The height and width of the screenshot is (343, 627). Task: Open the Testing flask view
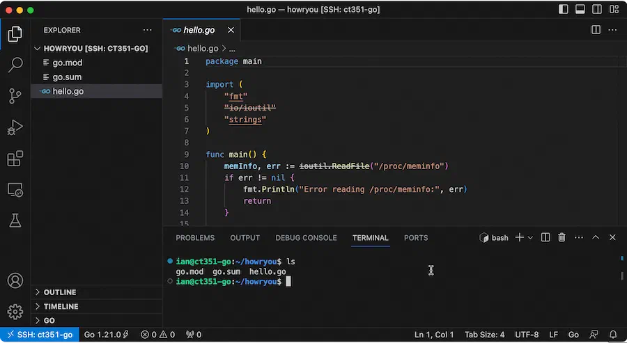click(15, 221)
